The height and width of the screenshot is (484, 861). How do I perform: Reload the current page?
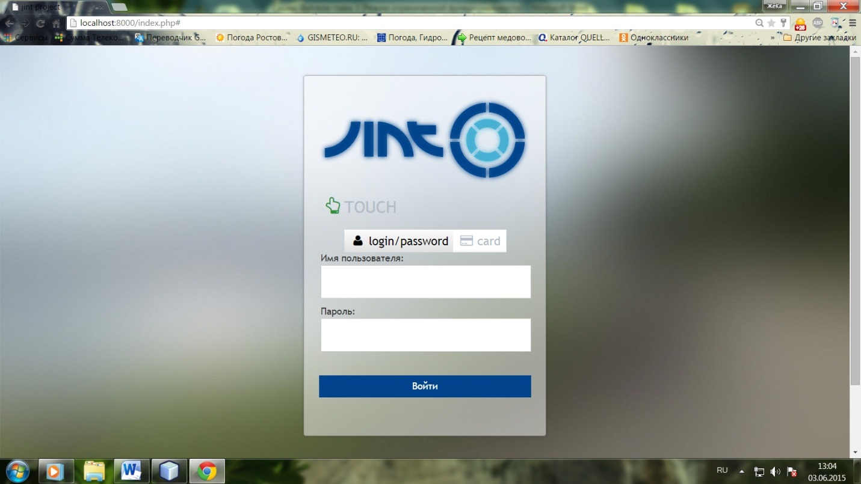point(40,23)
